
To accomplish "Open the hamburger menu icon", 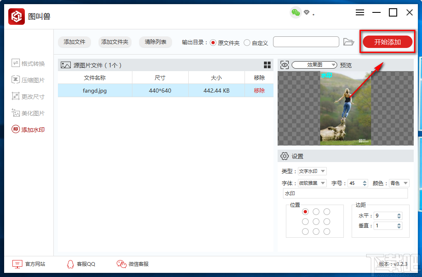I will (x=360, y=12).
